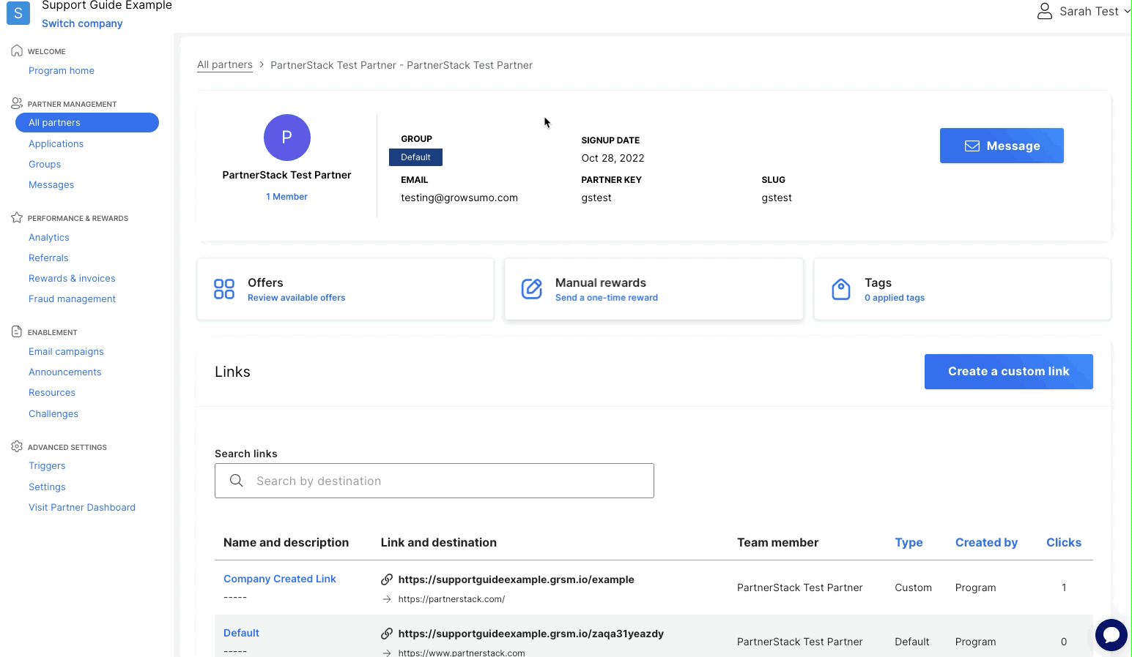1132x657 pixels.
Task: Click Switch company link
Action: click(x=82, y=23)
